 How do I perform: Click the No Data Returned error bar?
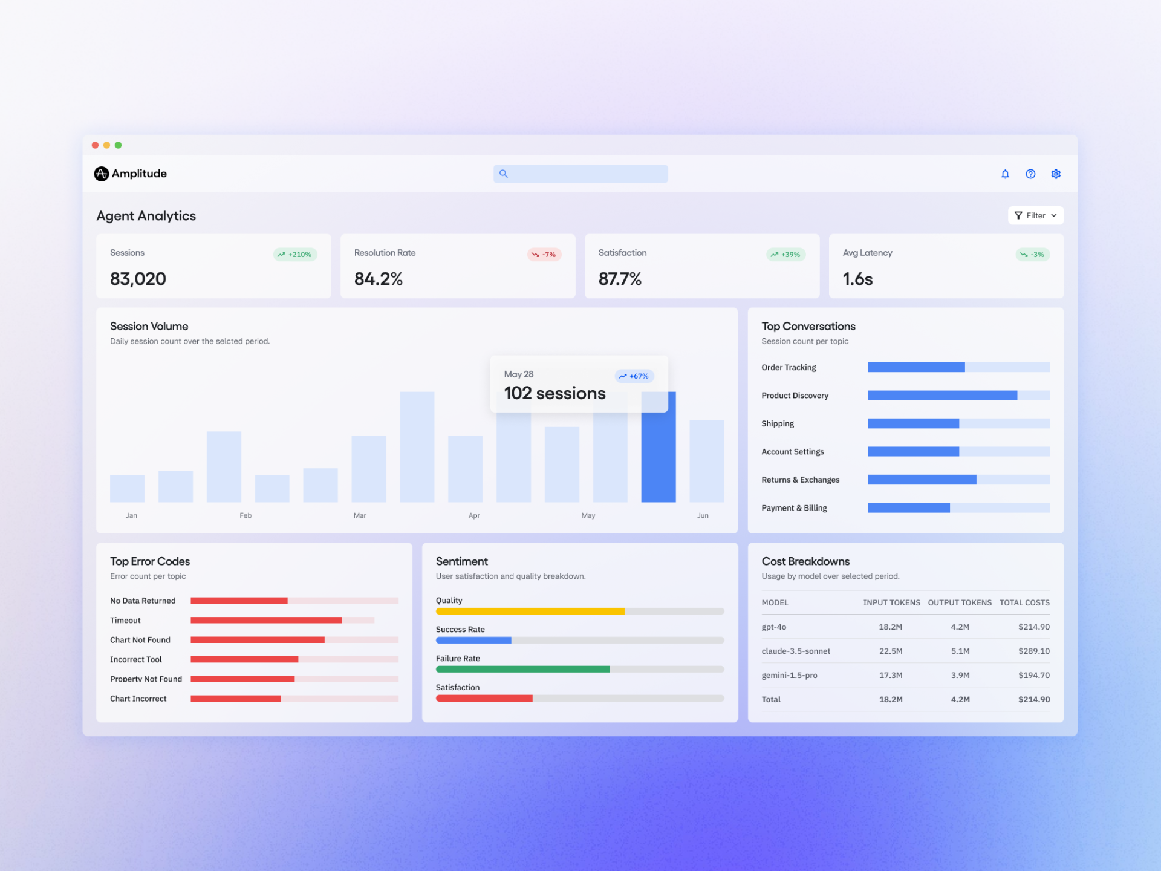(294, 601)
